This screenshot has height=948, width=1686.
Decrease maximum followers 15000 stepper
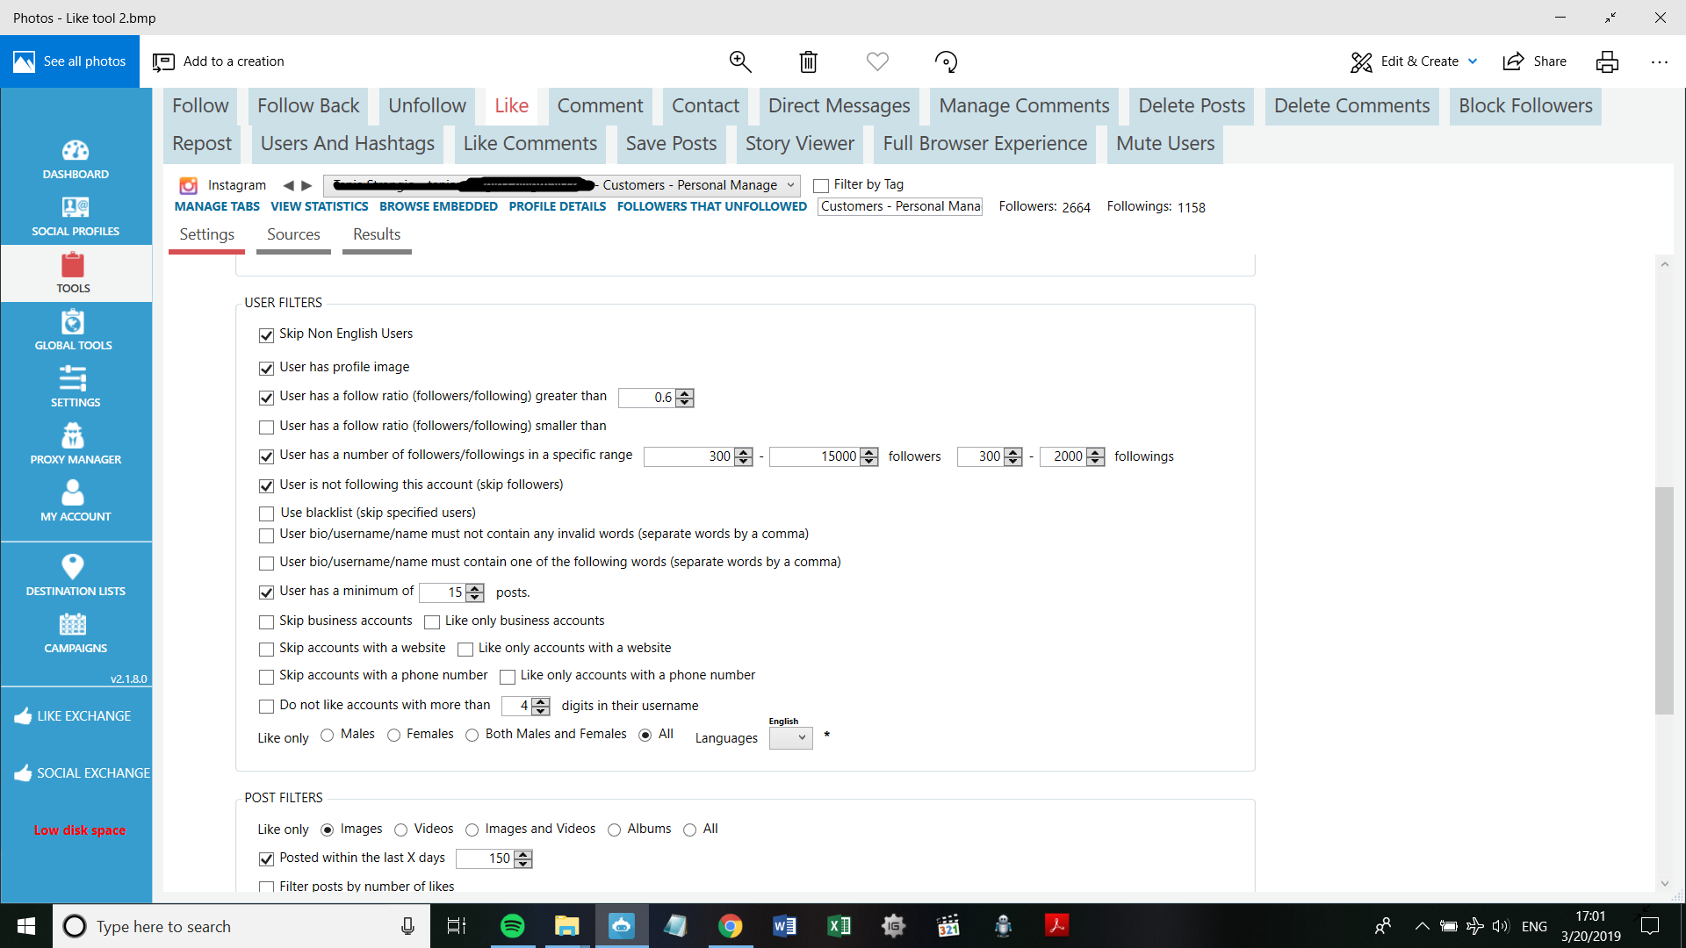(869, 462)
